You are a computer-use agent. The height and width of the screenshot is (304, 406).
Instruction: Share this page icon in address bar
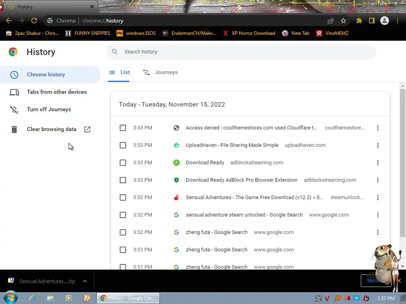tap(331, 21)
